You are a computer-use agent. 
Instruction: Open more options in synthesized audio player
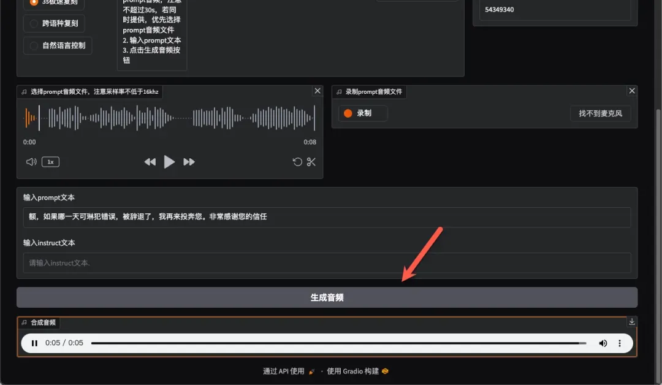(x=620, y=343)
